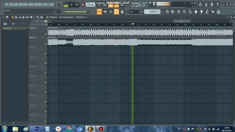Select Pattern 1 in the picker list
Viewport: 235px width, 132px height.
[13, 28]
